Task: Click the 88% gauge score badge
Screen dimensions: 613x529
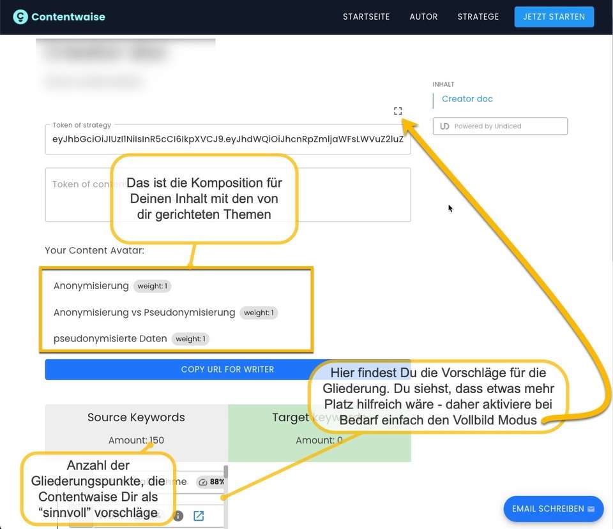Action: click(211, 482)
